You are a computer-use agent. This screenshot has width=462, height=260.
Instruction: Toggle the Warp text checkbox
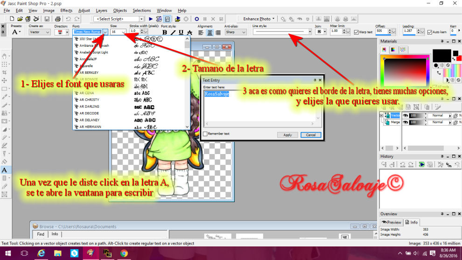click(x=356, y=32)
